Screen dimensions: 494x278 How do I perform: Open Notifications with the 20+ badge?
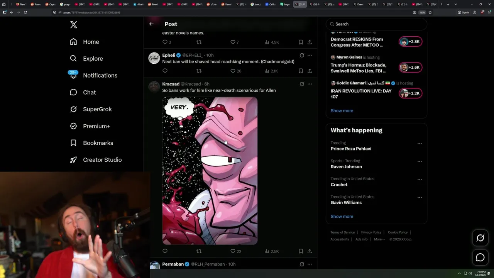coord(93,75)
